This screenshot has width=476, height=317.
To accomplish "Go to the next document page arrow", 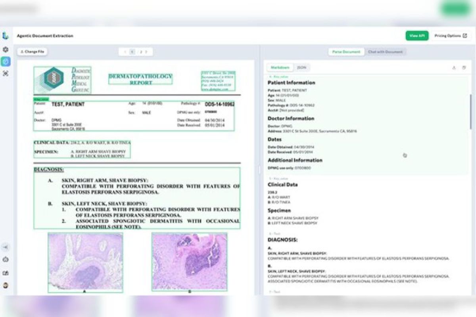I will click(x=146, y=52).
